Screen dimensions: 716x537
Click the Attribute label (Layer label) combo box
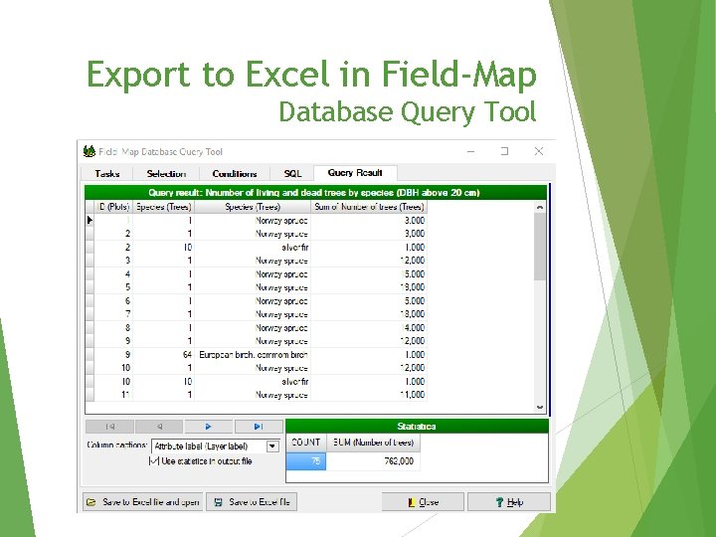click(x=215, y=447)
